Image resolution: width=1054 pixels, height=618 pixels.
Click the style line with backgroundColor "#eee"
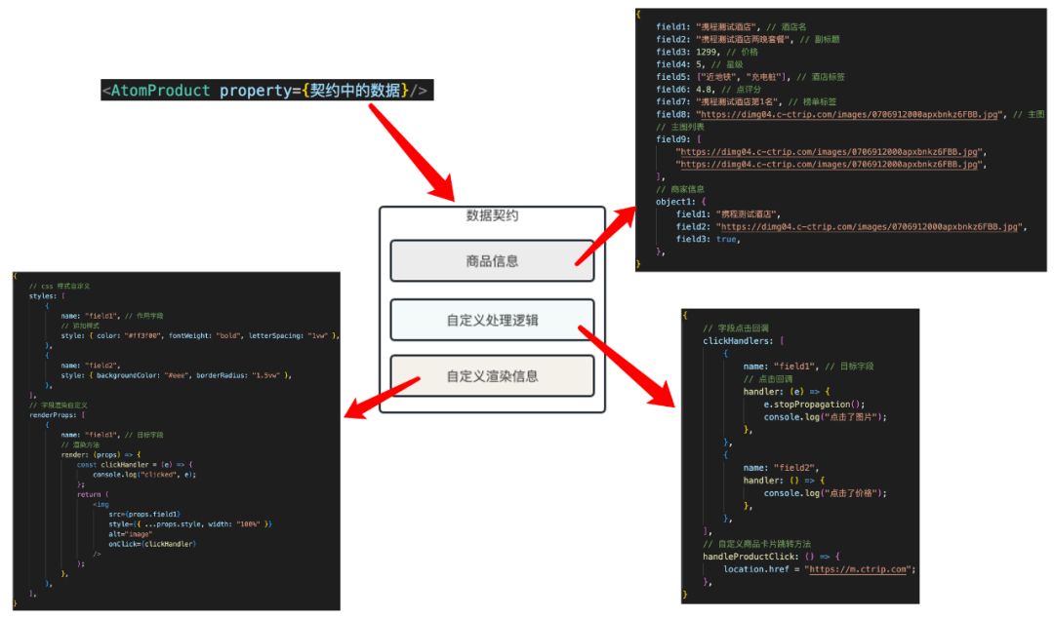[x=176, y=375]
